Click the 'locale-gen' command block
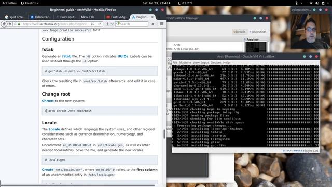This screenshot has height=187, width=332. pyautogui.click(x=100, y=160)
